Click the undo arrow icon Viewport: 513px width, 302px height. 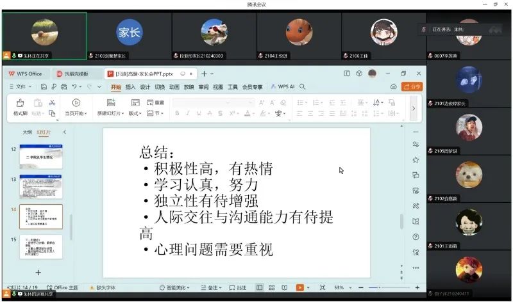pyautogui.click(x=75, y=86)
